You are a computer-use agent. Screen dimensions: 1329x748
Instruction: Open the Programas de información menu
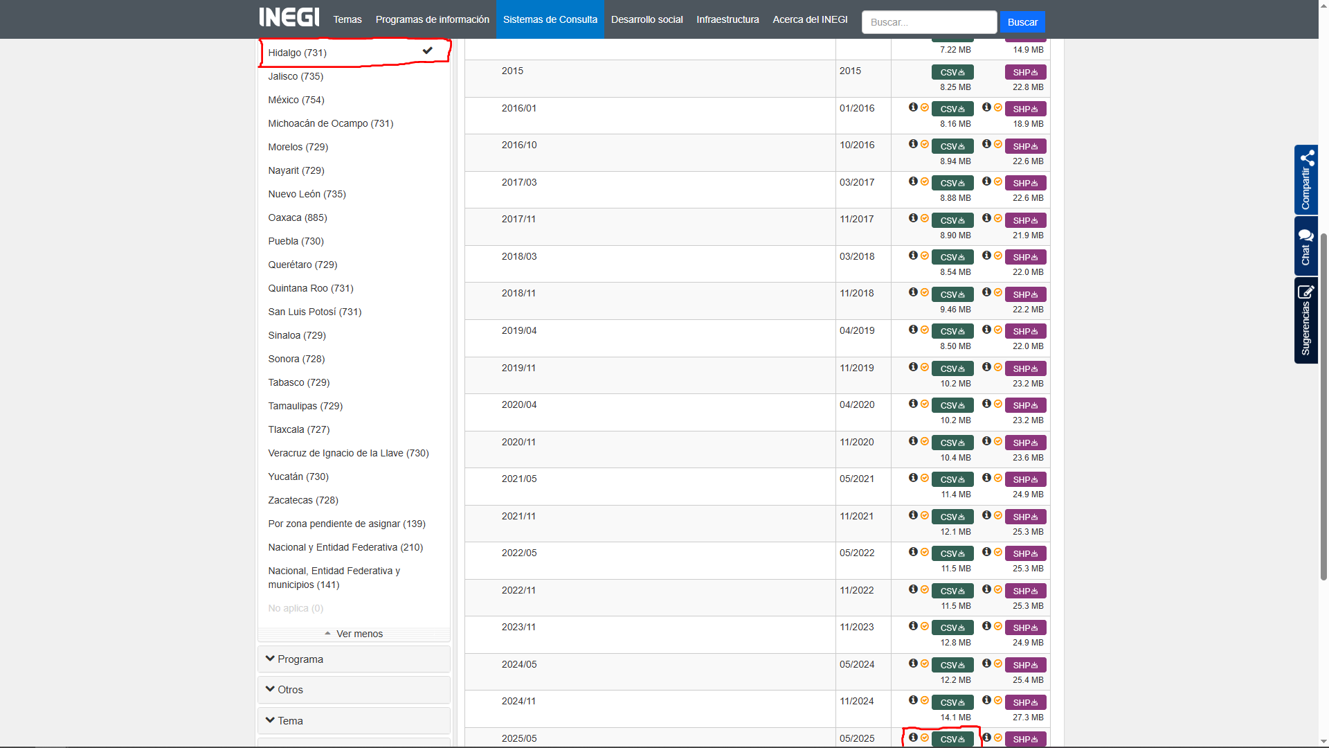pyautogui.click(x=432, y=19)
